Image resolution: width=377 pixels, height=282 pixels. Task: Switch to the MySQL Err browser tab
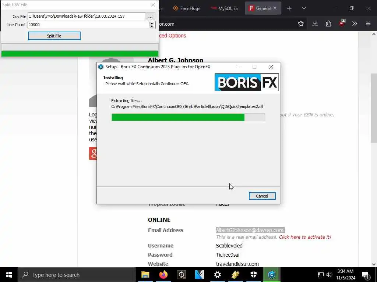point(225,8)
